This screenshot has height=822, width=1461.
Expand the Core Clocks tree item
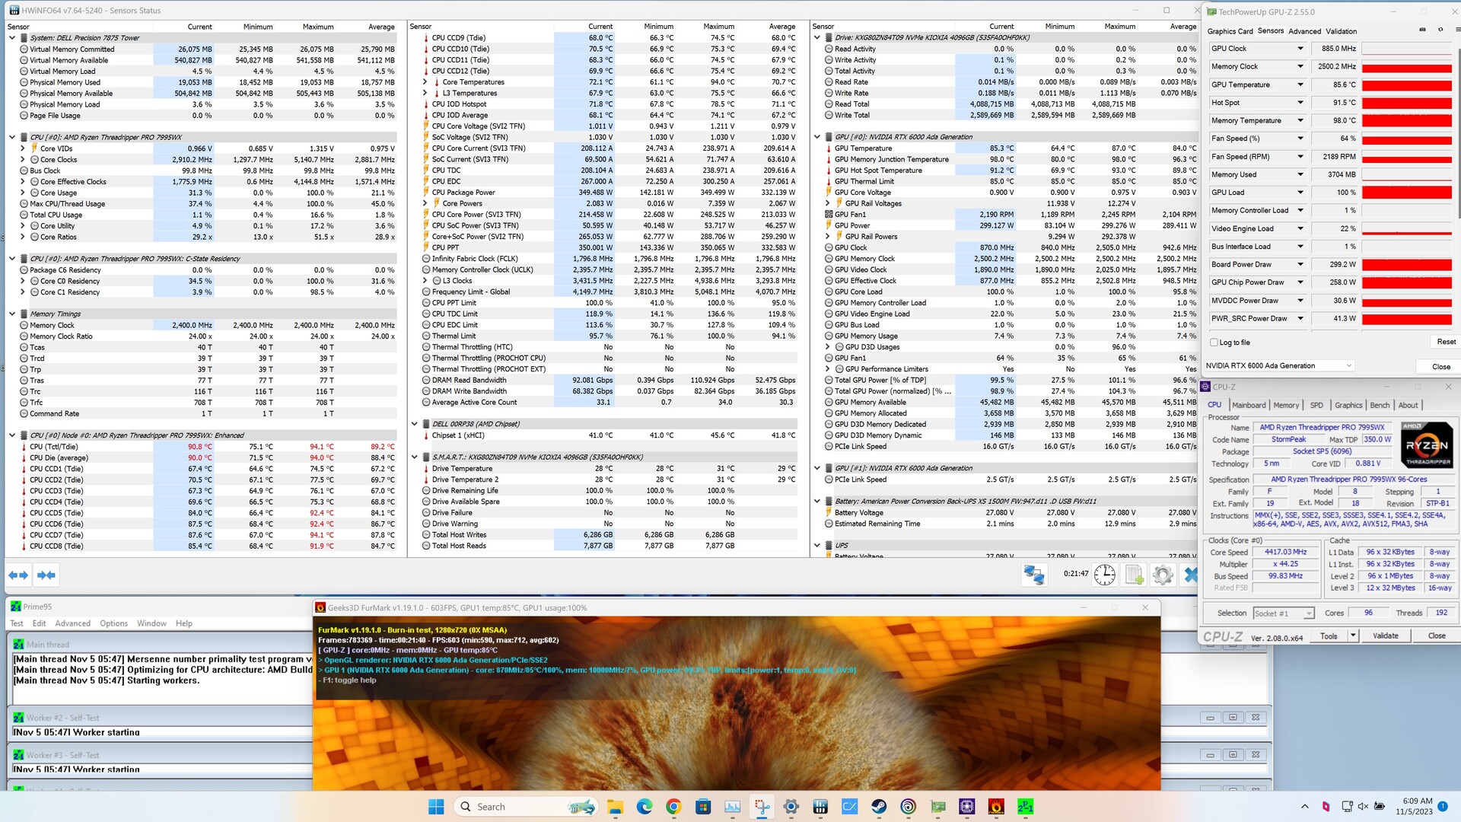point(23,160)
